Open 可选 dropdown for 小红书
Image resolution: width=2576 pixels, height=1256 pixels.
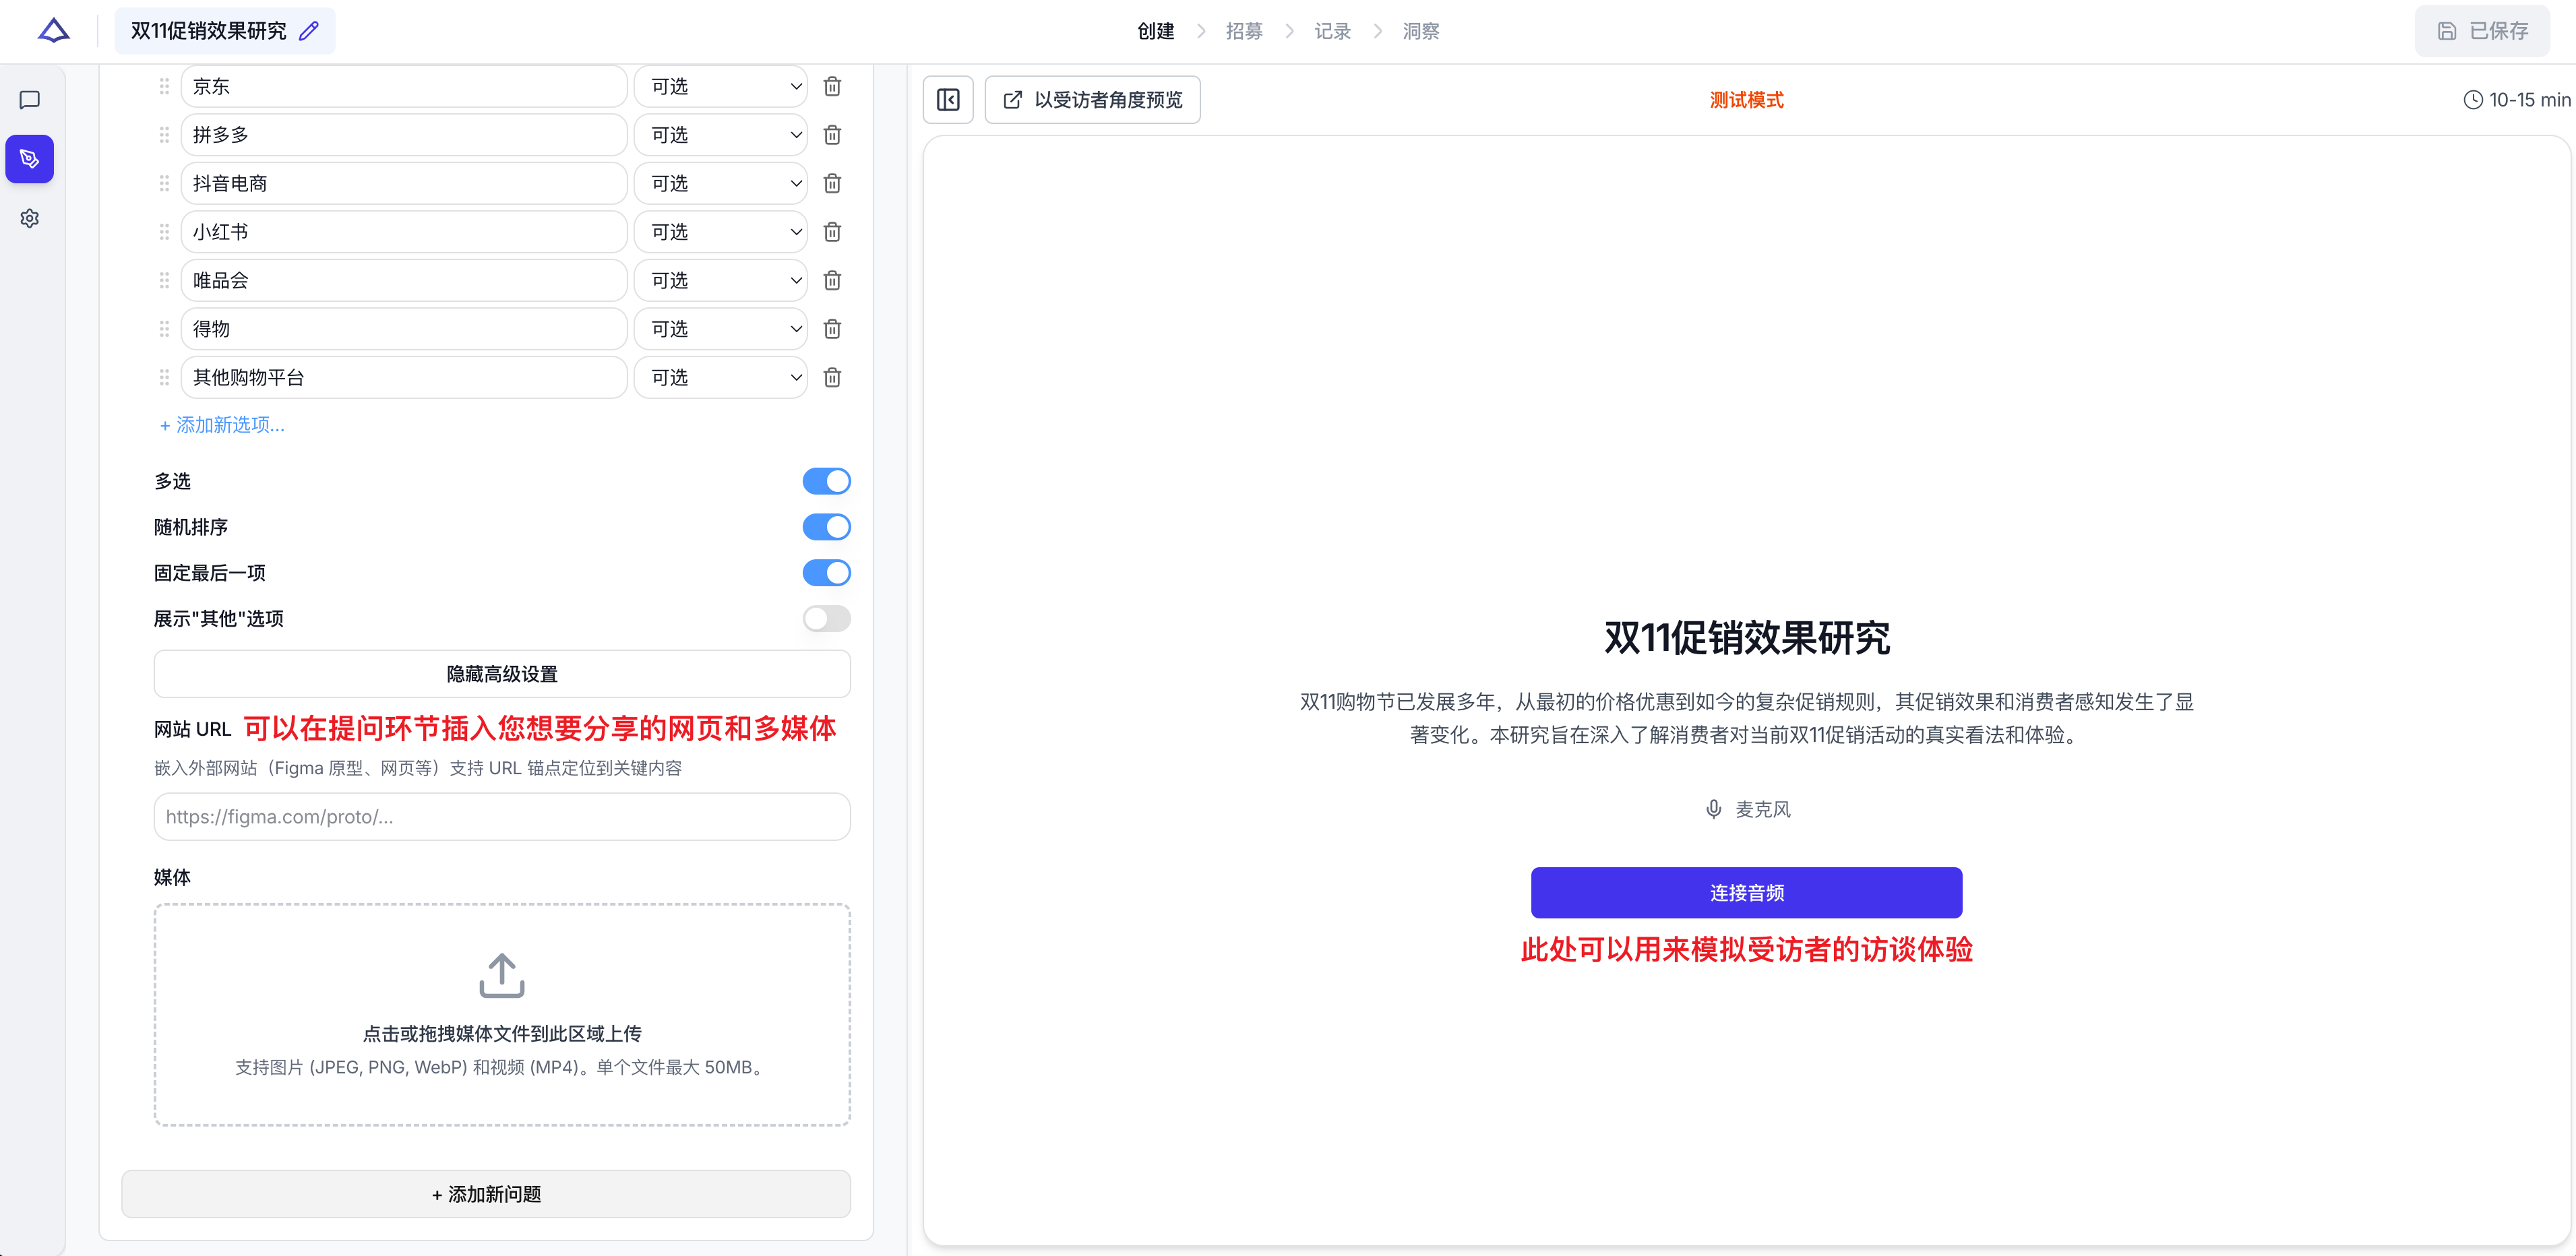tap(721, 232)
